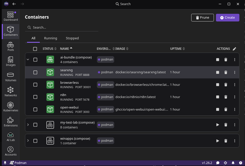Click the Prune button

[x=202, y=18]
